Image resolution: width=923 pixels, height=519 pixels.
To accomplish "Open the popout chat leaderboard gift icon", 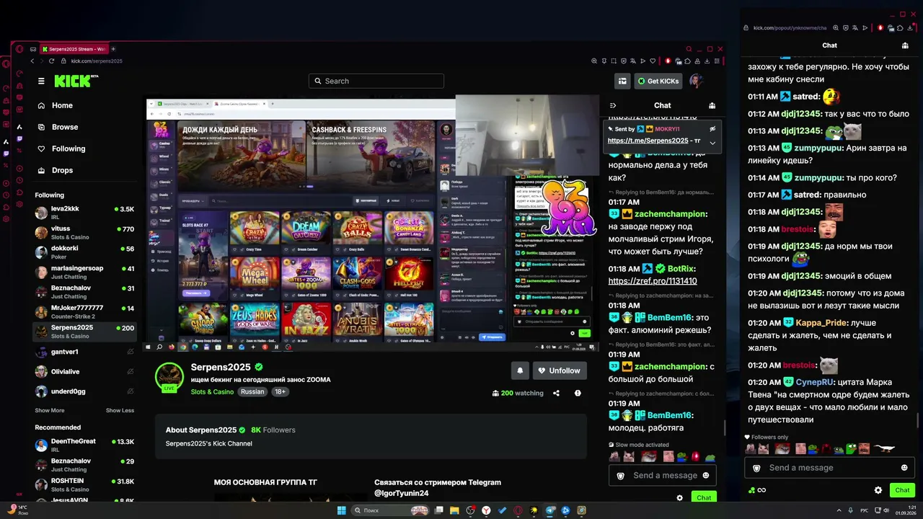I will coord(905,45).
